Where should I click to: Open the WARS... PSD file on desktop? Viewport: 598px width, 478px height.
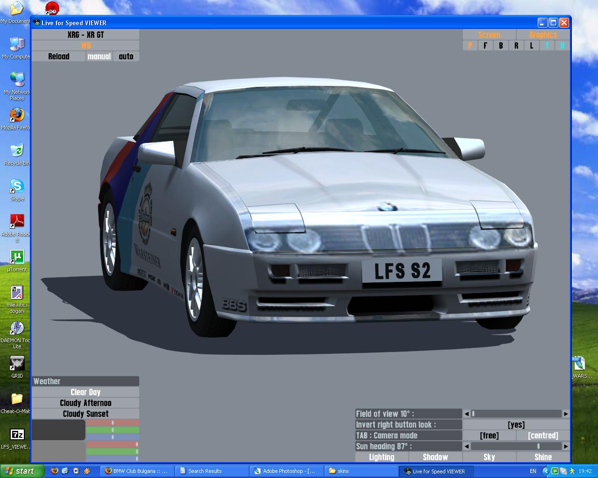[581, 367]
